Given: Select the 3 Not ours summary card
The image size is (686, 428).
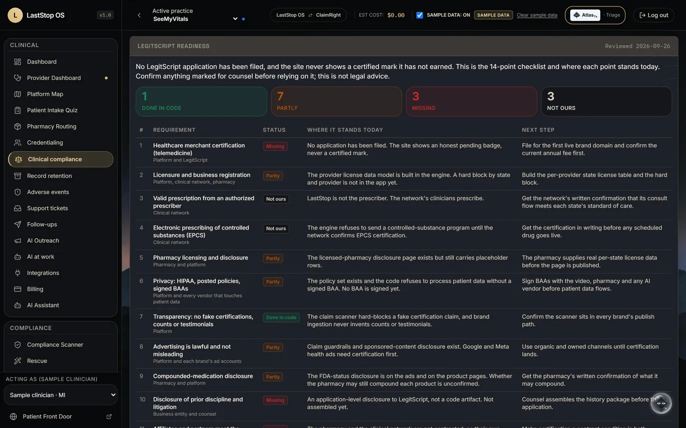Looking at the screenshot, I should pos(607,102).
